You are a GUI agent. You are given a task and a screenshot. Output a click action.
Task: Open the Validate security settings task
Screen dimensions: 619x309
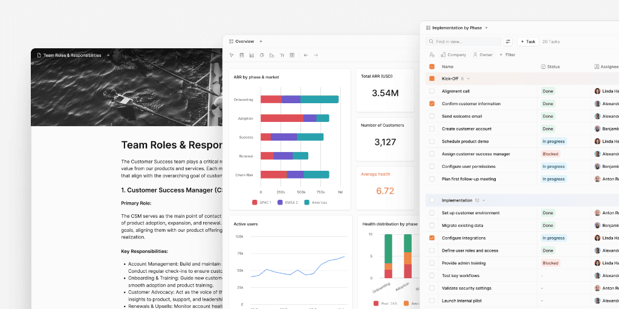pyautogui.click(x=467, y=288)
